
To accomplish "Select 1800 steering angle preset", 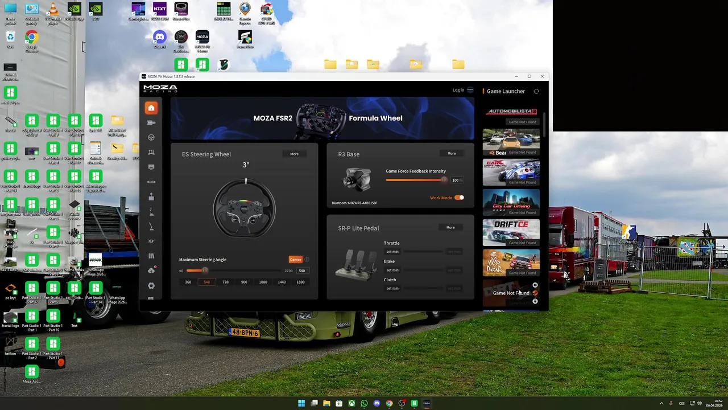I will [x=300, y=282].
